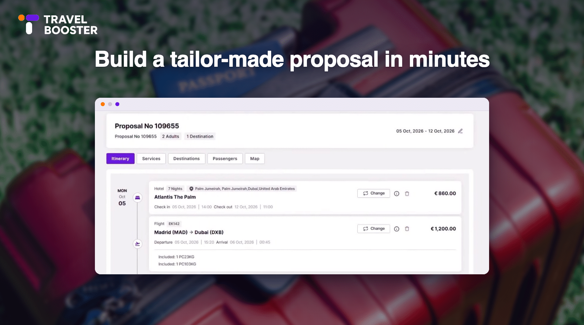Switch to the Services tab
This screenshot has height=325, width=584.
(x=151, y=159)
